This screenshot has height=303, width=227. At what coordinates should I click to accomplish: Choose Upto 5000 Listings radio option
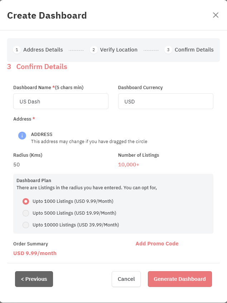26,213
